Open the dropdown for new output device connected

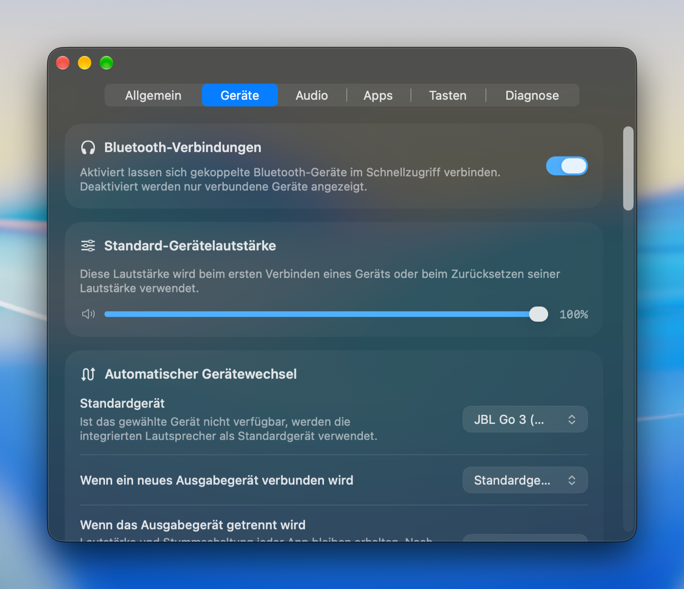pos(525,480)
